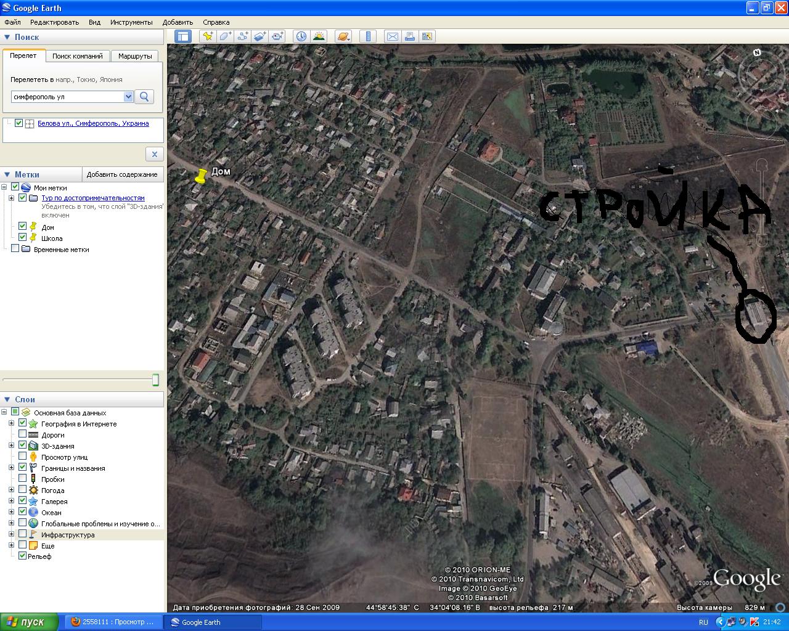Expand the 'Тур по достопримечательностям' folder
Image resolution: width=789 pixels, height=631 pixels.
click(11, 198)
